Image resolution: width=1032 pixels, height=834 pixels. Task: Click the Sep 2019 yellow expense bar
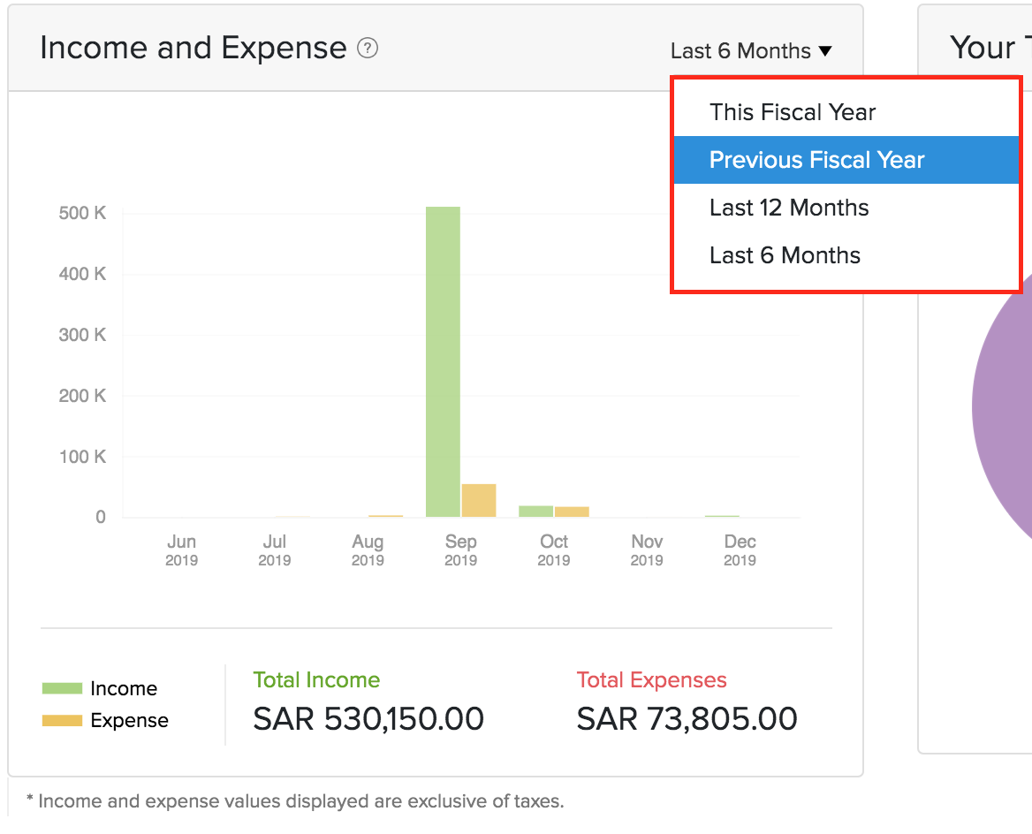478,500
